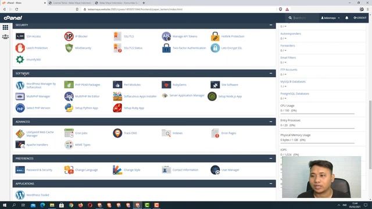Open Setup Node.js App icon
The width and height of the screenshot is (372, 209).
point(212,96)
